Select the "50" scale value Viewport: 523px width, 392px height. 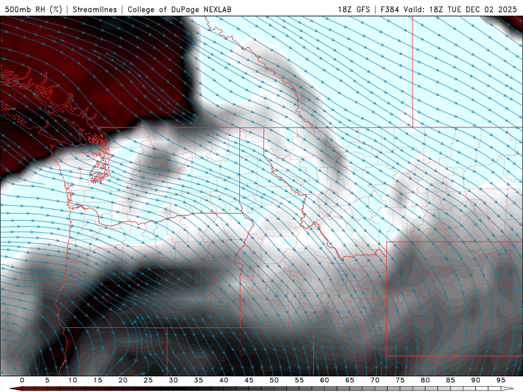pyautogui.click(x=274, y=380)
